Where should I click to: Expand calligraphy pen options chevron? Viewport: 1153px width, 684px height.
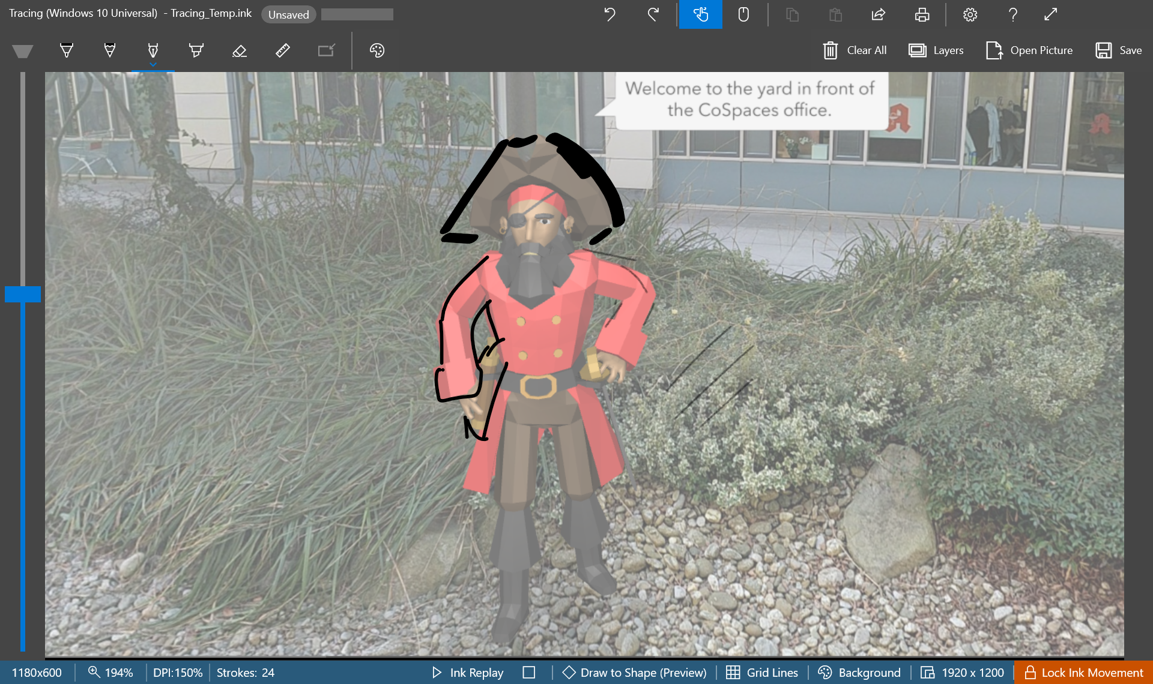click(153, 64)
